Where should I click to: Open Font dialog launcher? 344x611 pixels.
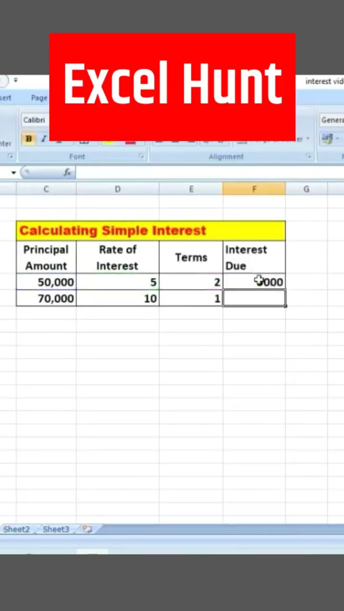141,156
